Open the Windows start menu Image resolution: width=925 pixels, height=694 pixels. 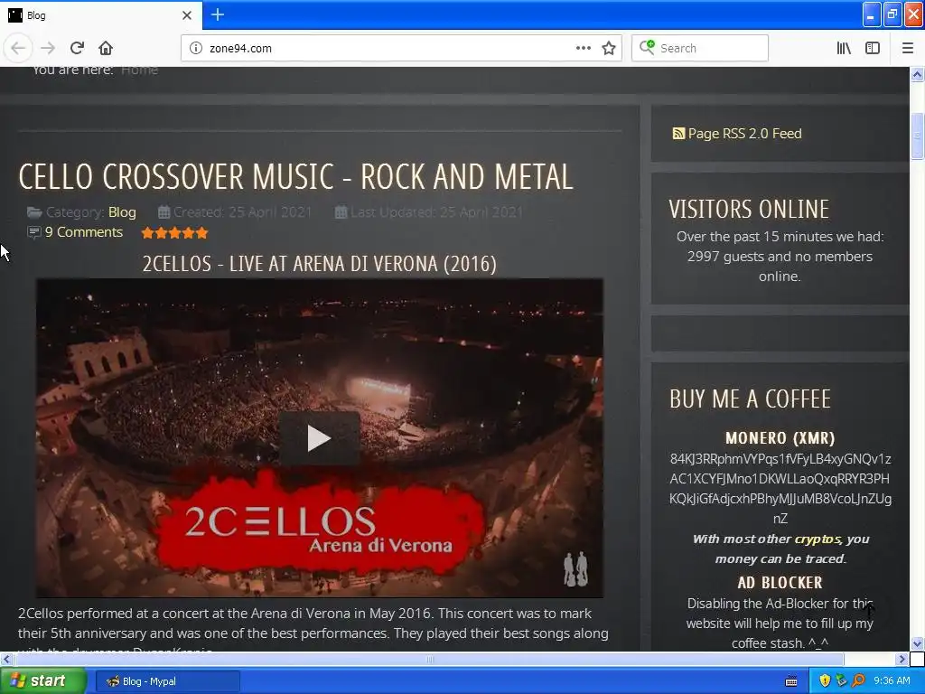(x=43, y=681)
